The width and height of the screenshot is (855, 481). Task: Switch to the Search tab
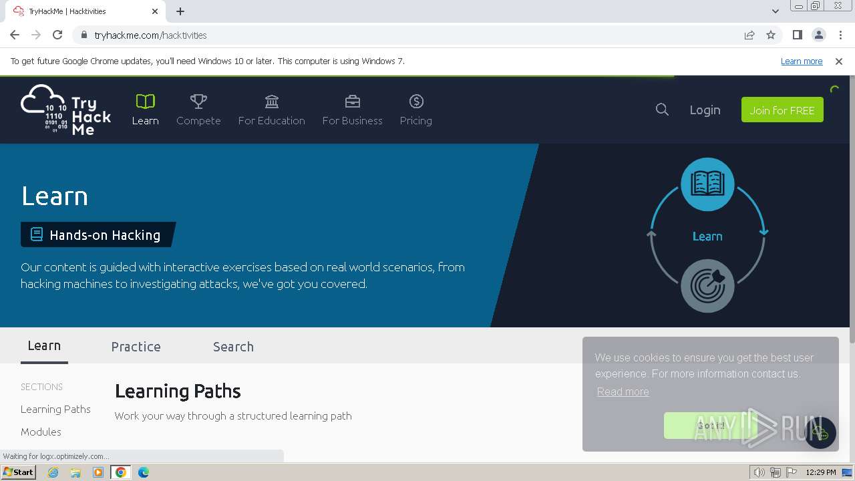click(233, 347)
